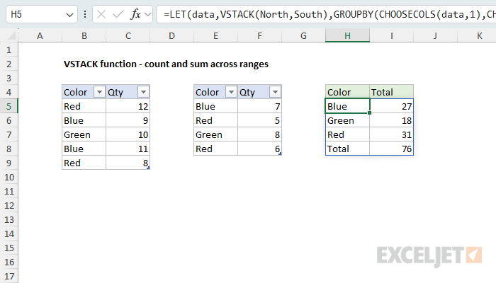Click the three-dot handle beside the Name Box
Screen dimensions: 496x283
tap(85, 14)
